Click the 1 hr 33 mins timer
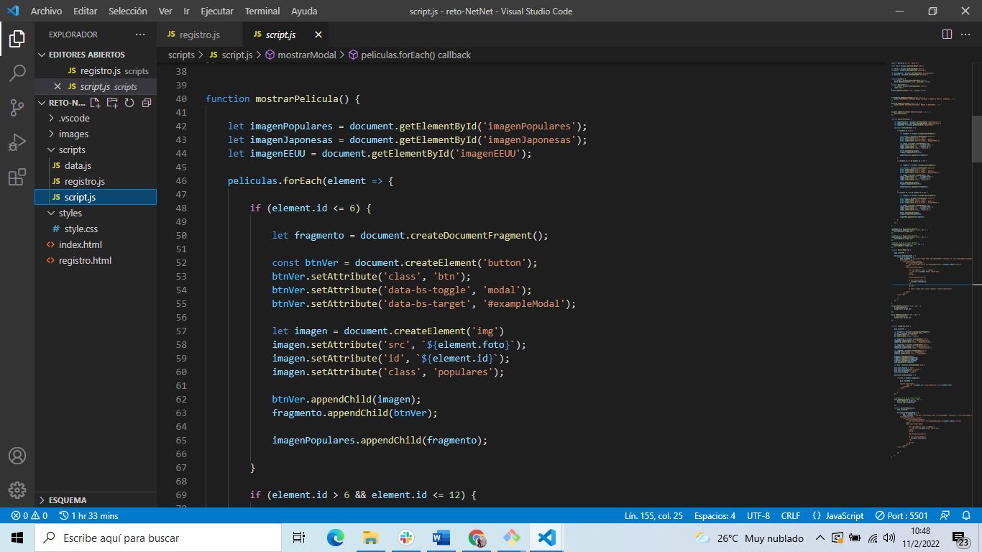The width and height of the screenshot is (982, 552). click(x=89, y=516)
